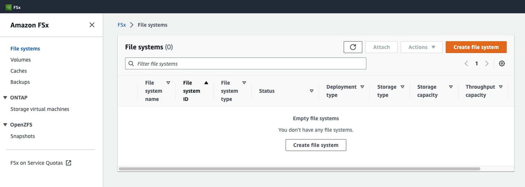Screen dimensions: 525x187
Task: Click the Throughput capacity header text
Action: (x=480, y=91)
